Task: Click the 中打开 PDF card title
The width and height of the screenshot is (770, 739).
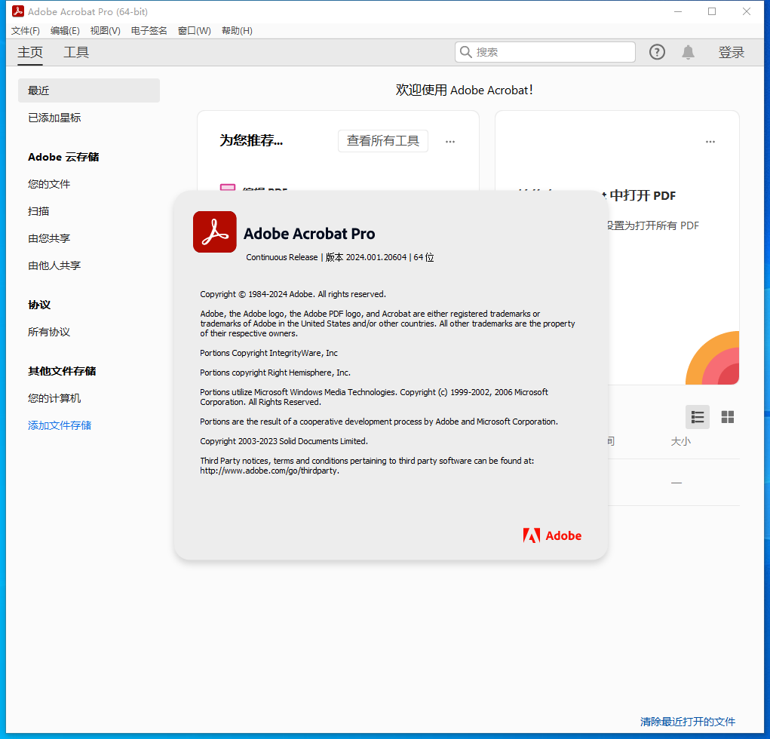Action: point(643,195)
